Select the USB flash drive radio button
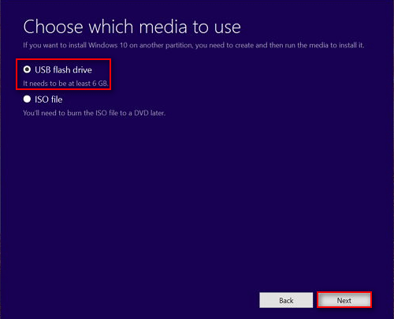The image size is (394, 319). tap(27, 69)
